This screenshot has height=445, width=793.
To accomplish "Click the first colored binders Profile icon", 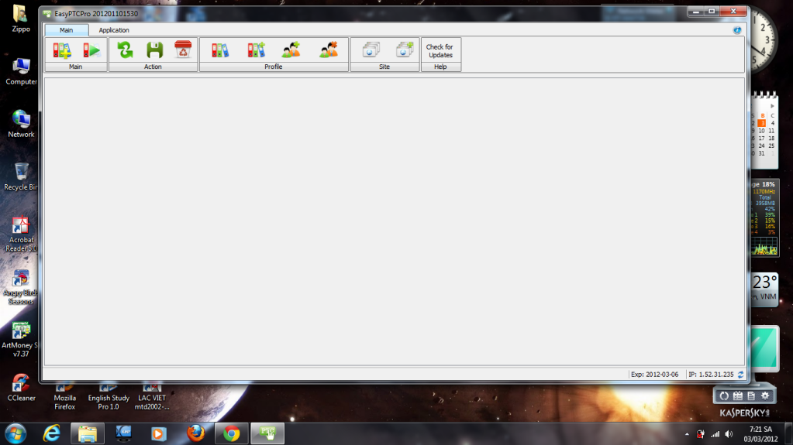I will (220, 50).
